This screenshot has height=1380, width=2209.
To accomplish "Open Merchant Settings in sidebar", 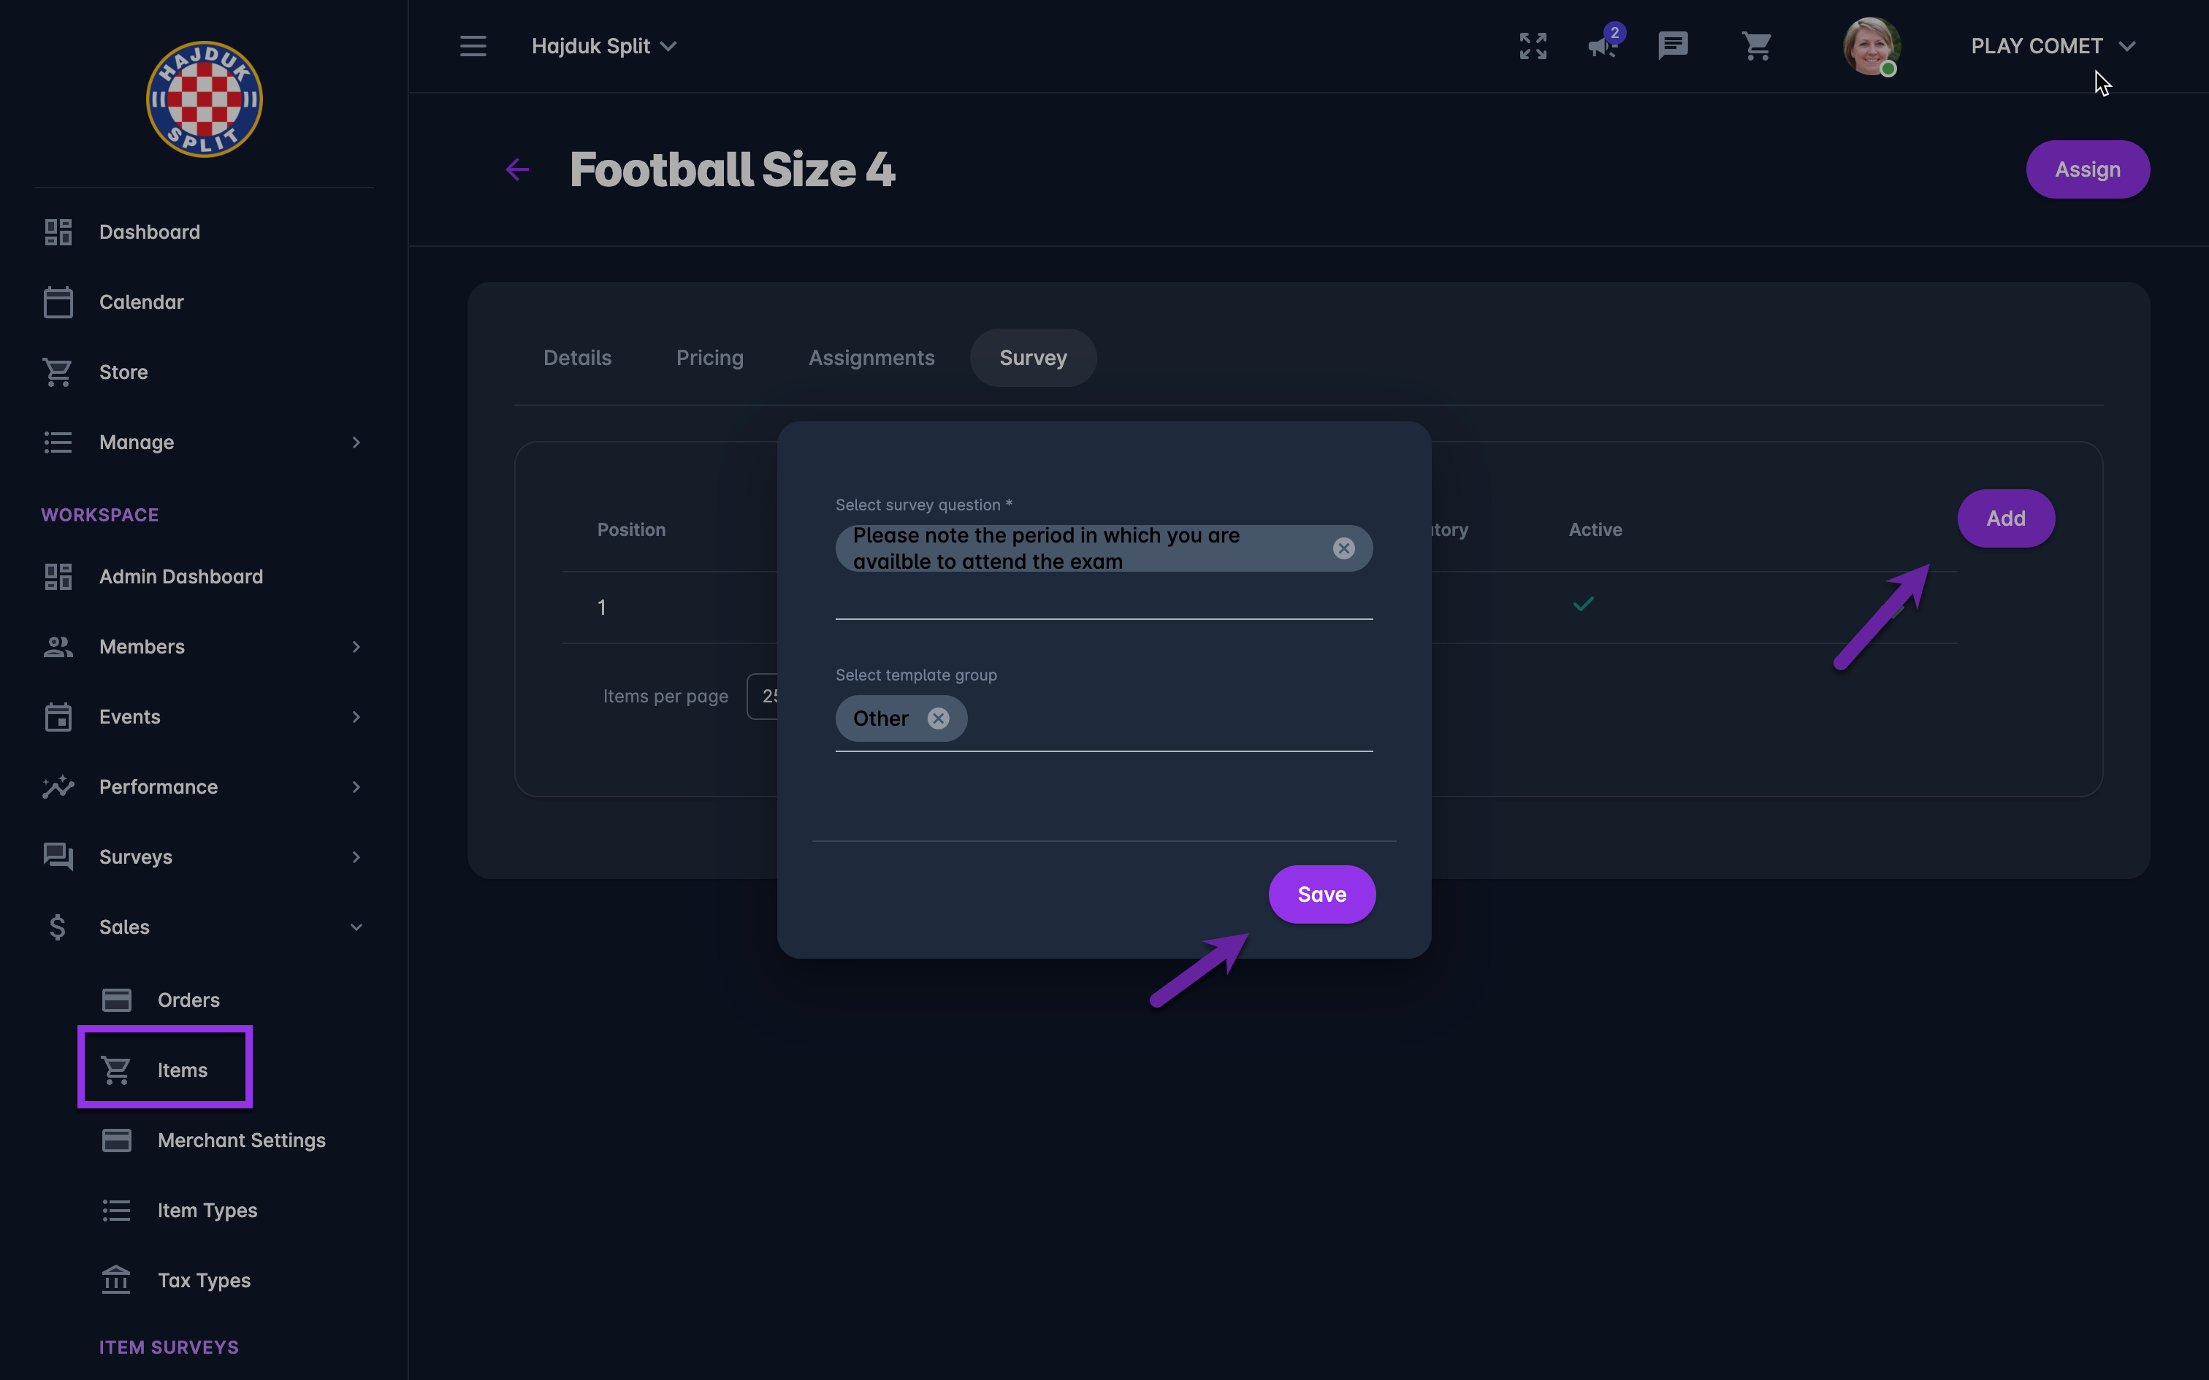I will [241, 1140].
